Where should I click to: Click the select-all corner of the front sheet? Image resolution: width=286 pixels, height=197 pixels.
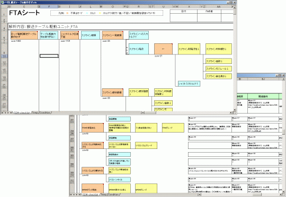point(4,6)
